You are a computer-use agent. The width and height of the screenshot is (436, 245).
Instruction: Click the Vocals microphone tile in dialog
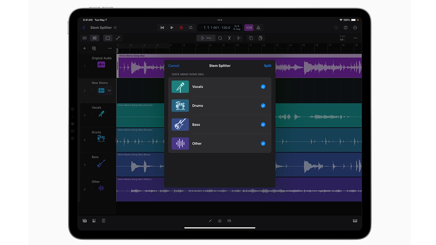point(180,87)
